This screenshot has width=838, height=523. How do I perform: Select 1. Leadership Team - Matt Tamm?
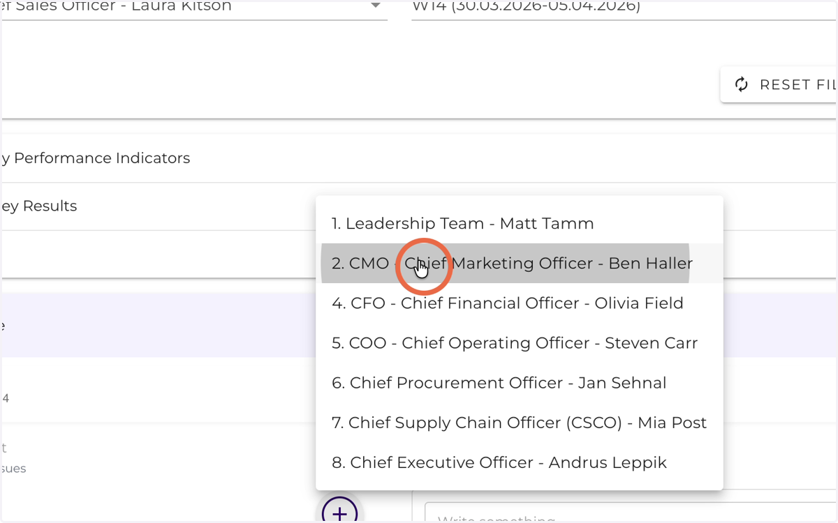coord(519,223)
